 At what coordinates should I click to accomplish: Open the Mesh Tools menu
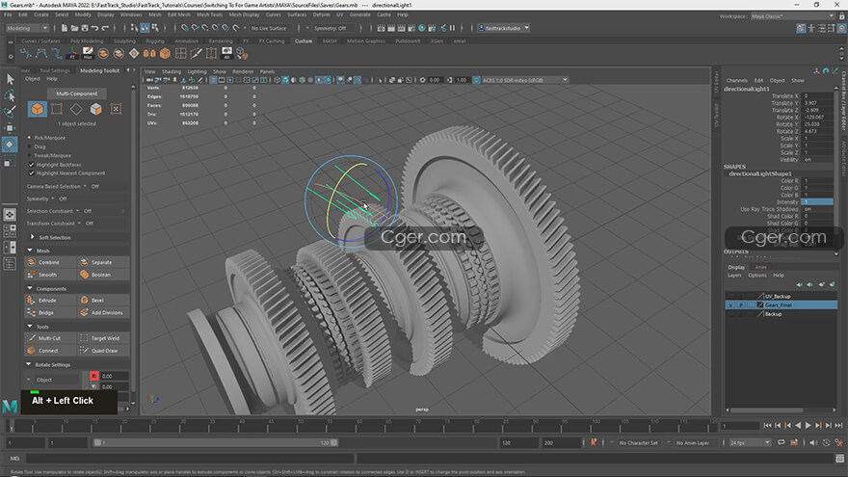(210, 14)
